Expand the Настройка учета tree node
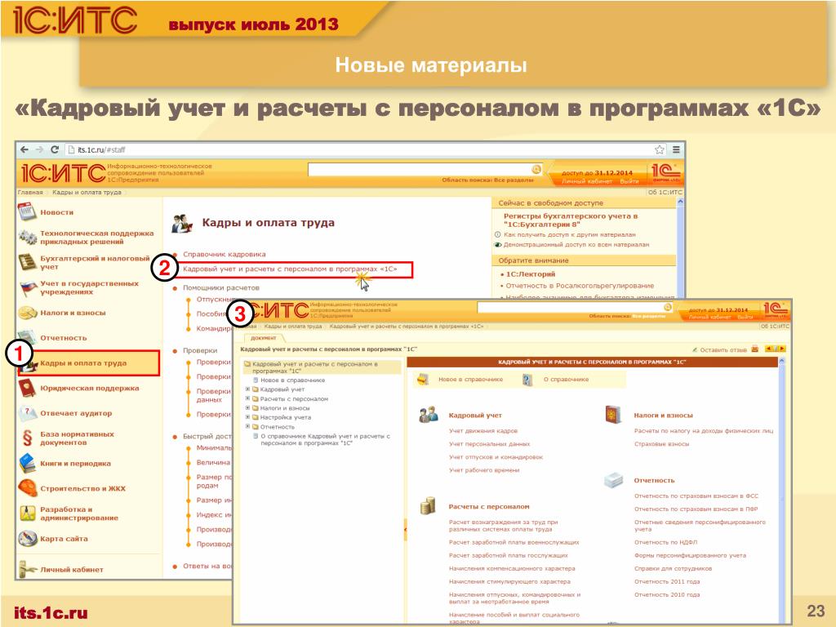This screenshot has height=627, width=836. pos(247,417)
